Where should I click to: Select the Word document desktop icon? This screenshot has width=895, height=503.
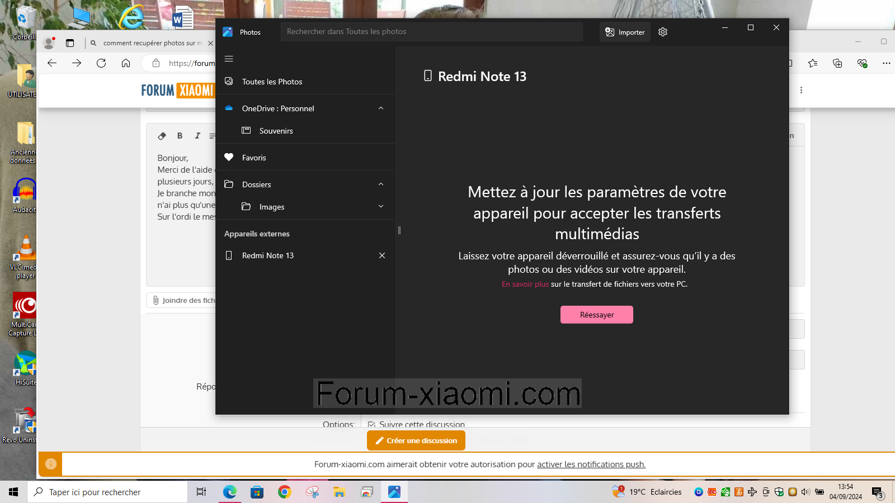pos(183,17)
